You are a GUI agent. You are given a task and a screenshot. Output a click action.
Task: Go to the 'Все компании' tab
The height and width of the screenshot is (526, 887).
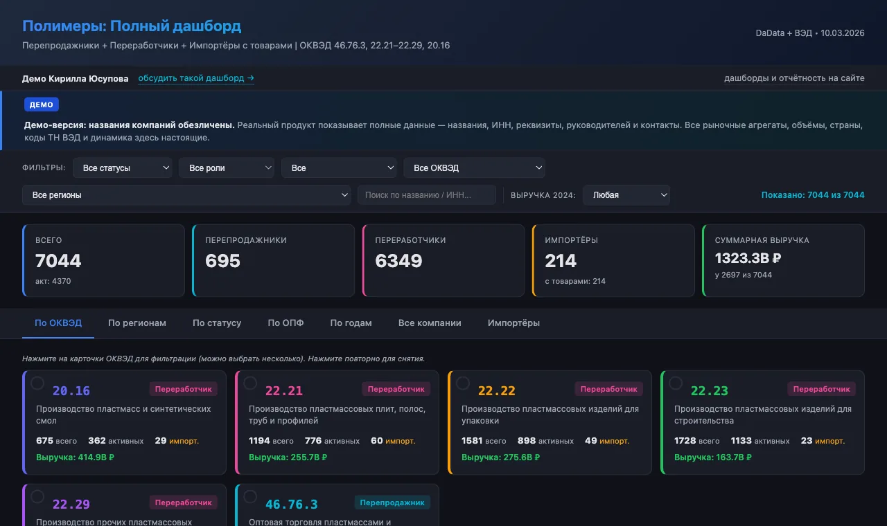point(430,323)
